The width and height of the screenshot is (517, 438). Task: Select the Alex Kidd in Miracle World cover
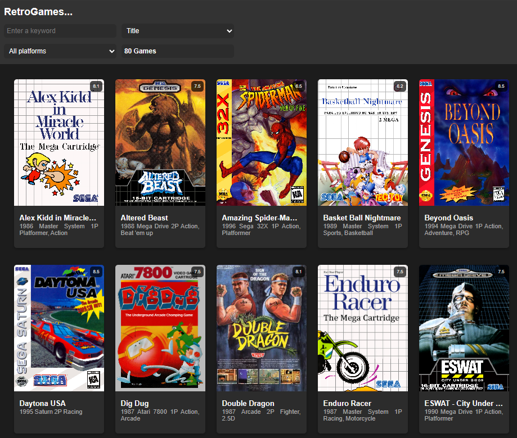(59, 142)
